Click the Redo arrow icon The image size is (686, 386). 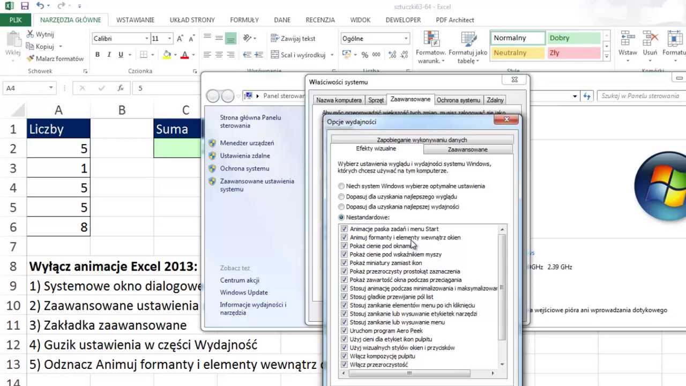(x=61, y=6)
